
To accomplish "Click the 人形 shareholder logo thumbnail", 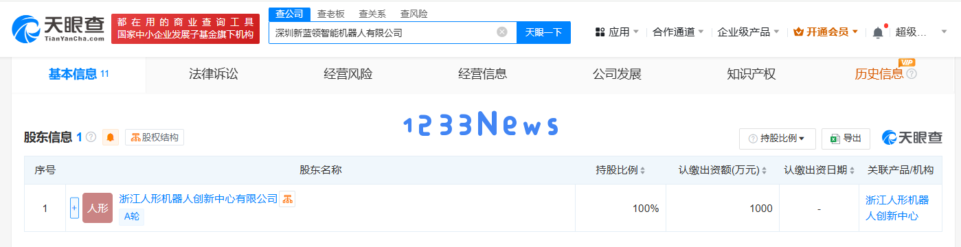I will pyautogui.click(x=98, y=208).
